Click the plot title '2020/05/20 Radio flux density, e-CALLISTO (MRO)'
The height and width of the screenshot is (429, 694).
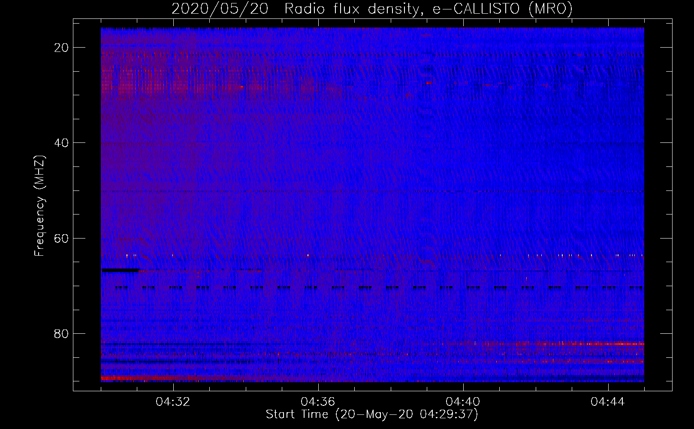(372, 9)
